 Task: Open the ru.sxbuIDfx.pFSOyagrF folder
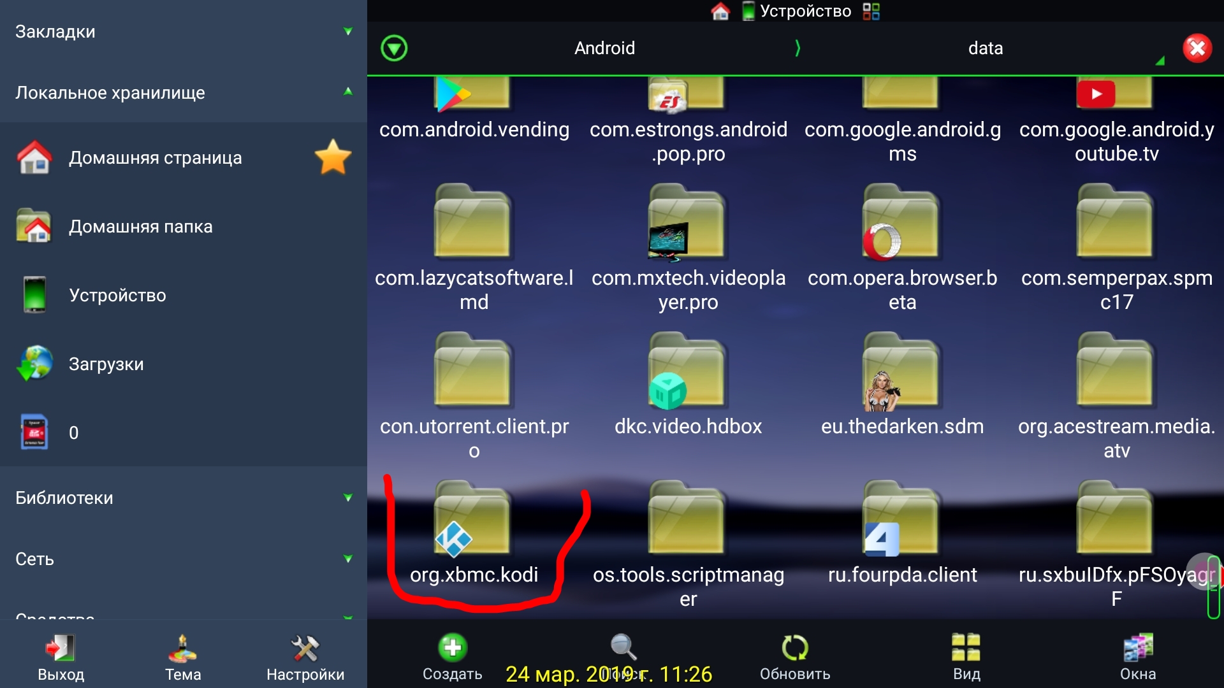(1117, 545)
